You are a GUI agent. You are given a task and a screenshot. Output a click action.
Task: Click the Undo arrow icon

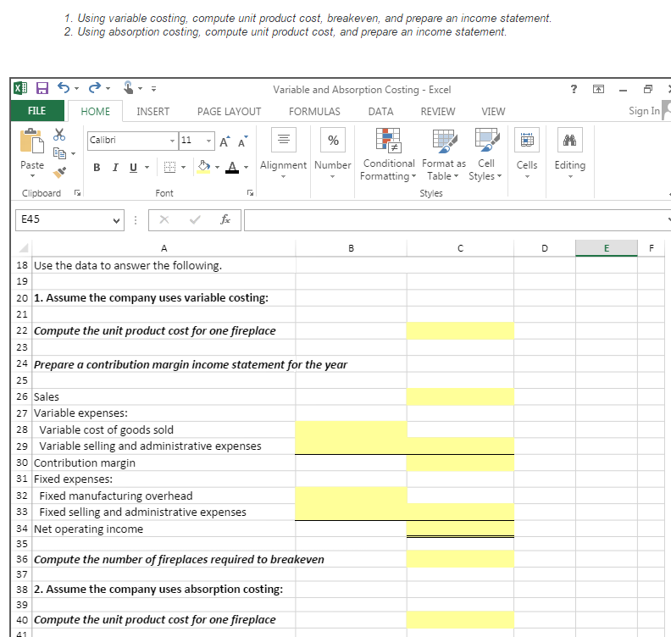point(63,89)
